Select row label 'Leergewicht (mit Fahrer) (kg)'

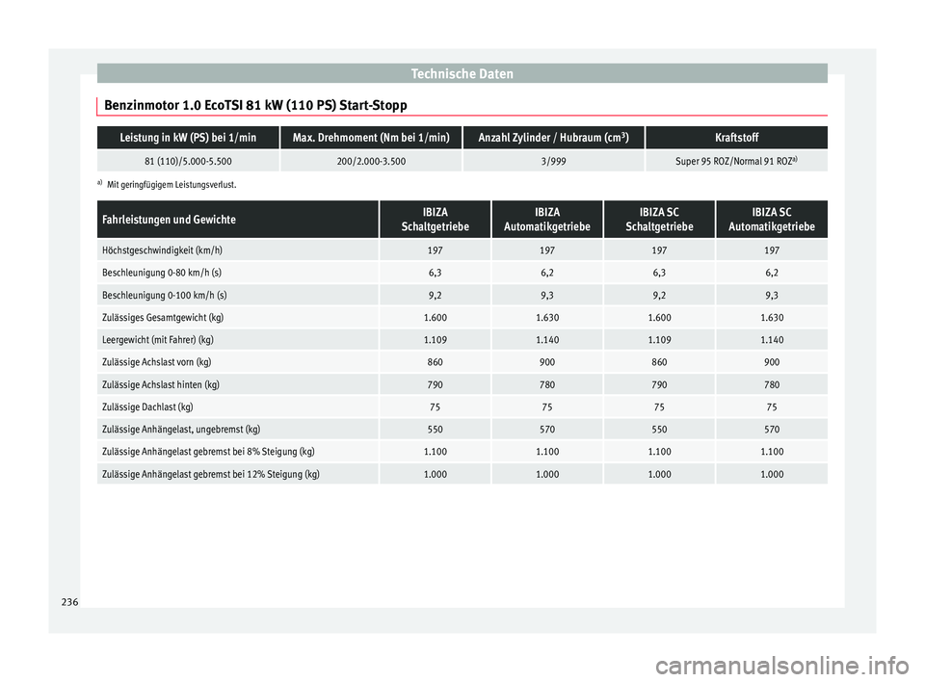pos(157,340)
